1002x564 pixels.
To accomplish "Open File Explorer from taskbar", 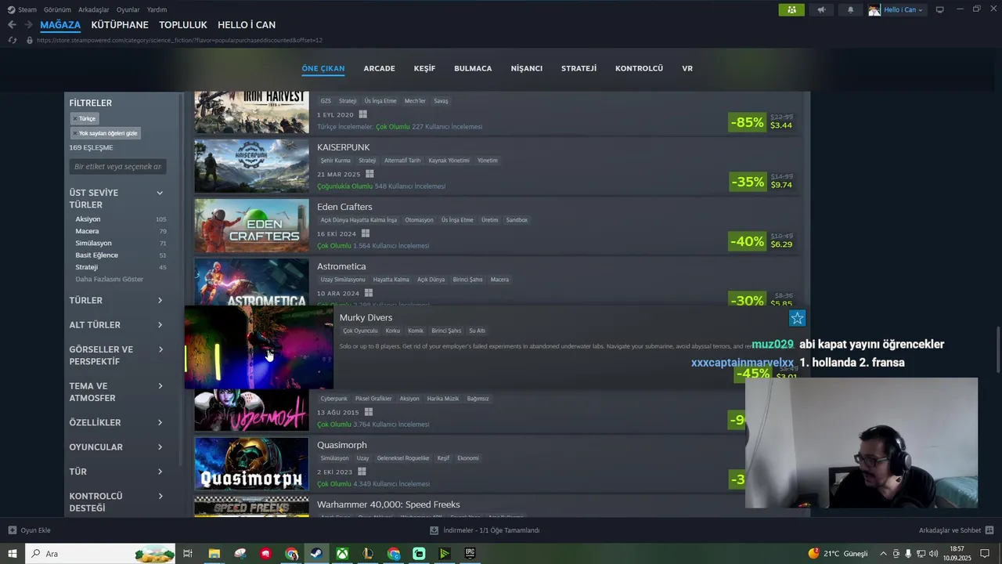I will [x=214, y=554].
